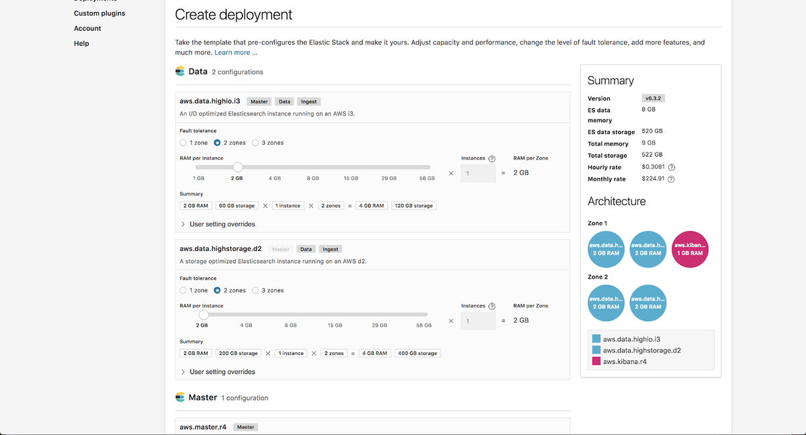Click the aws.data.highio.i3 configuration title
Viewport: 806px width, 435px height.
[210, 101]
